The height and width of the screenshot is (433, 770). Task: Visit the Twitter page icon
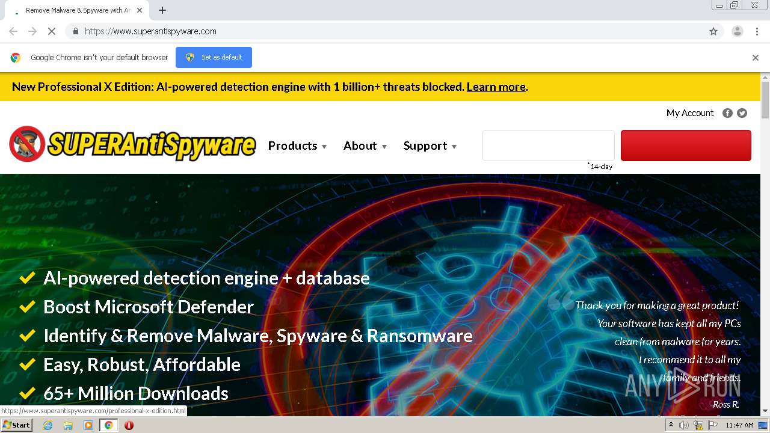[x=742, y=113]
